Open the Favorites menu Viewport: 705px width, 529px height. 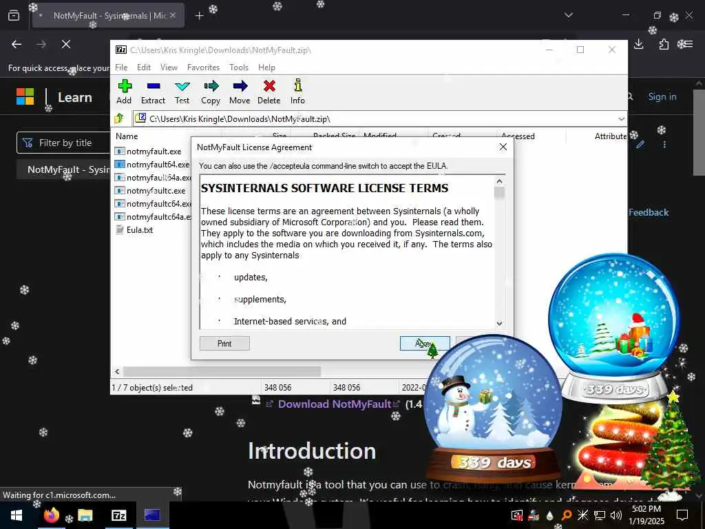coord(203,68)
